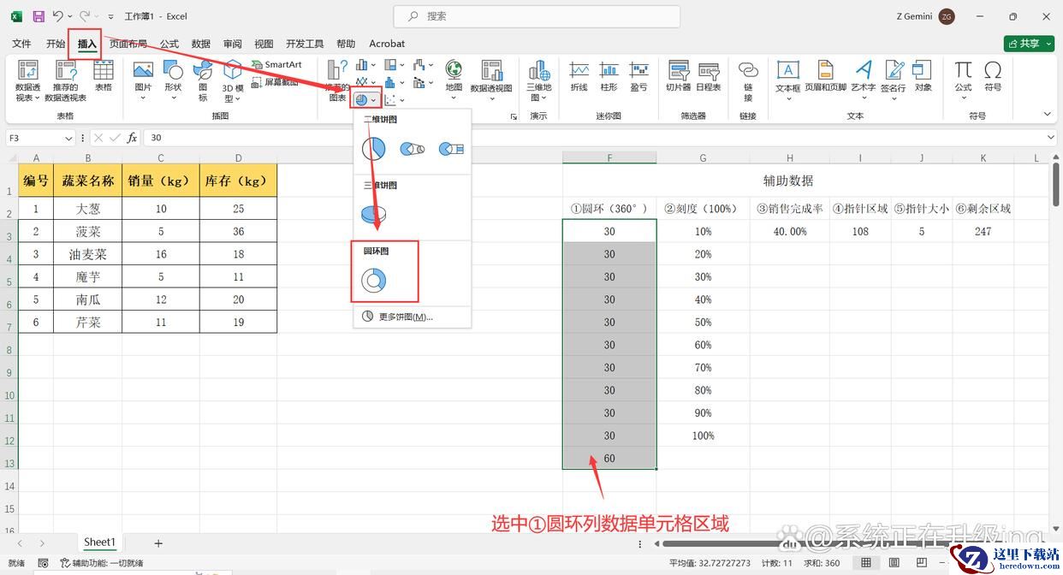
Task: Click the horizontal scrollbar at the bottom
Action: [770, 543]
